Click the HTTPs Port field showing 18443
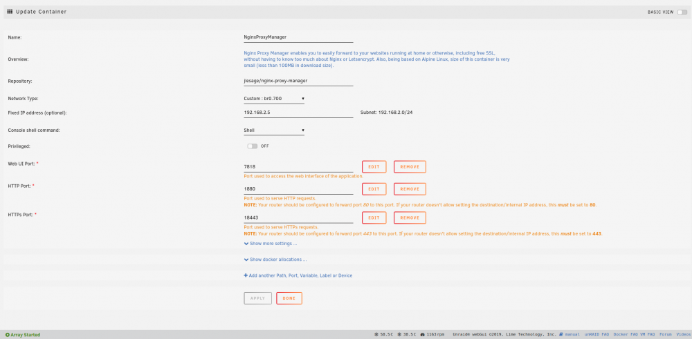Screen dimensions: 692x339 tap(298, 218)
